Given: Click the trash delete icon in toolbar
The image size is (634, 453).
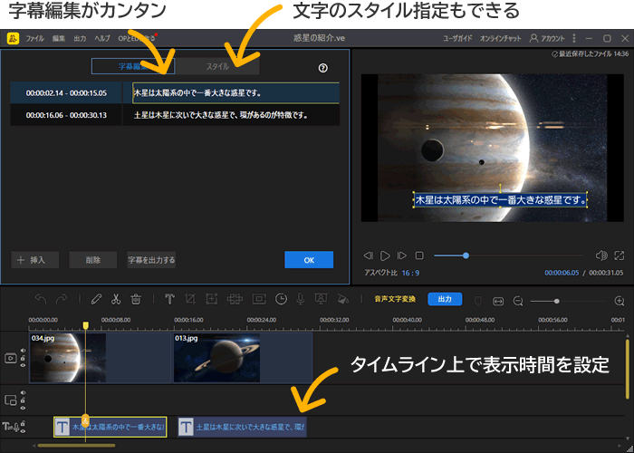Looking at the screenshot, I should pyautogui.click(x=136, y=299).
